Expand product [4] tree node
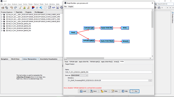 tap(2, 21)
